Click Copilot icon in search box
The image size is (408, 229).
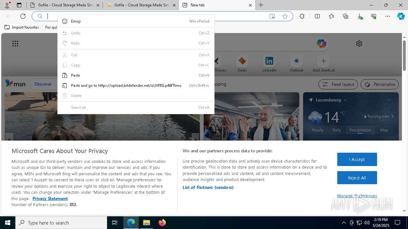(321, 44)
